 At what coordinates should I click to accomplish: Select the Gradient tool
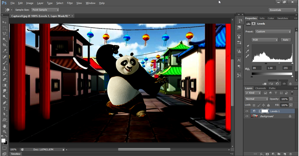click(4, 85)
